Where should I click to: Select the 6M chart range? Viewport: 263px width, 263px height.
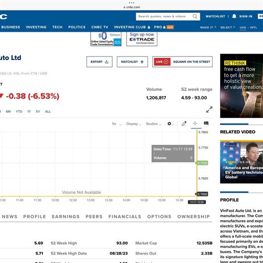tap(8, 111)
